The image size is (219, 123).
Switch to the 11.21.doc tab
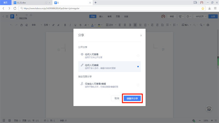pyautogui.click(x=32, y=2)
